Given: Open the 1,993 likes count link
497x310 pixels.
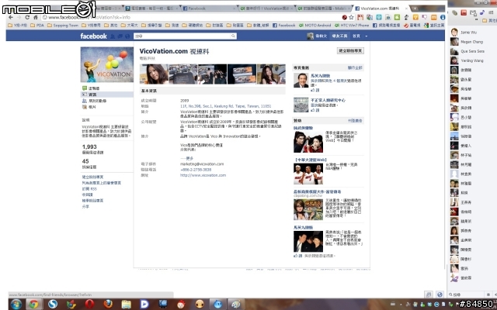Looking at the screenshot, I should 89,146.
